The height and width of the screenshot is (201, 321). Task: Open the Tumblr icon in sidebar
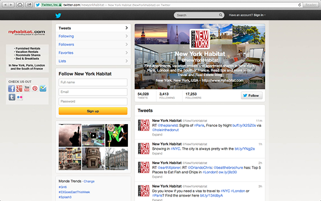point(12,97)
